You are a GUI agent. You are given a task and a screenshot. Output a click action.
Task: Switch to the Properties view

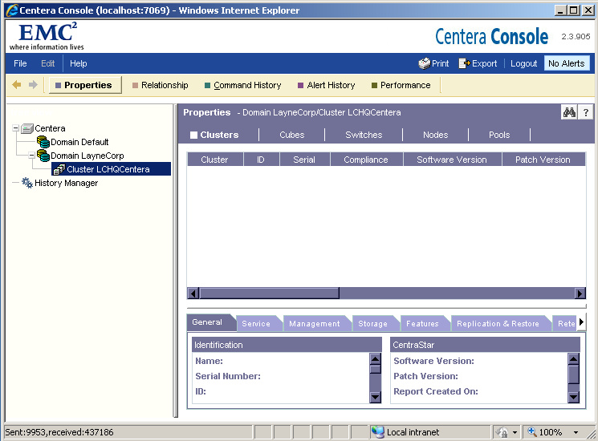click(85, 85)
